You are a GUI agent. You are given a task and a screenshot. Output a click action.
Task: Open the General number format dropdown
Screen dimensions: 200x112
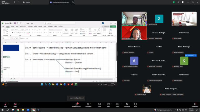coord(55,30)
